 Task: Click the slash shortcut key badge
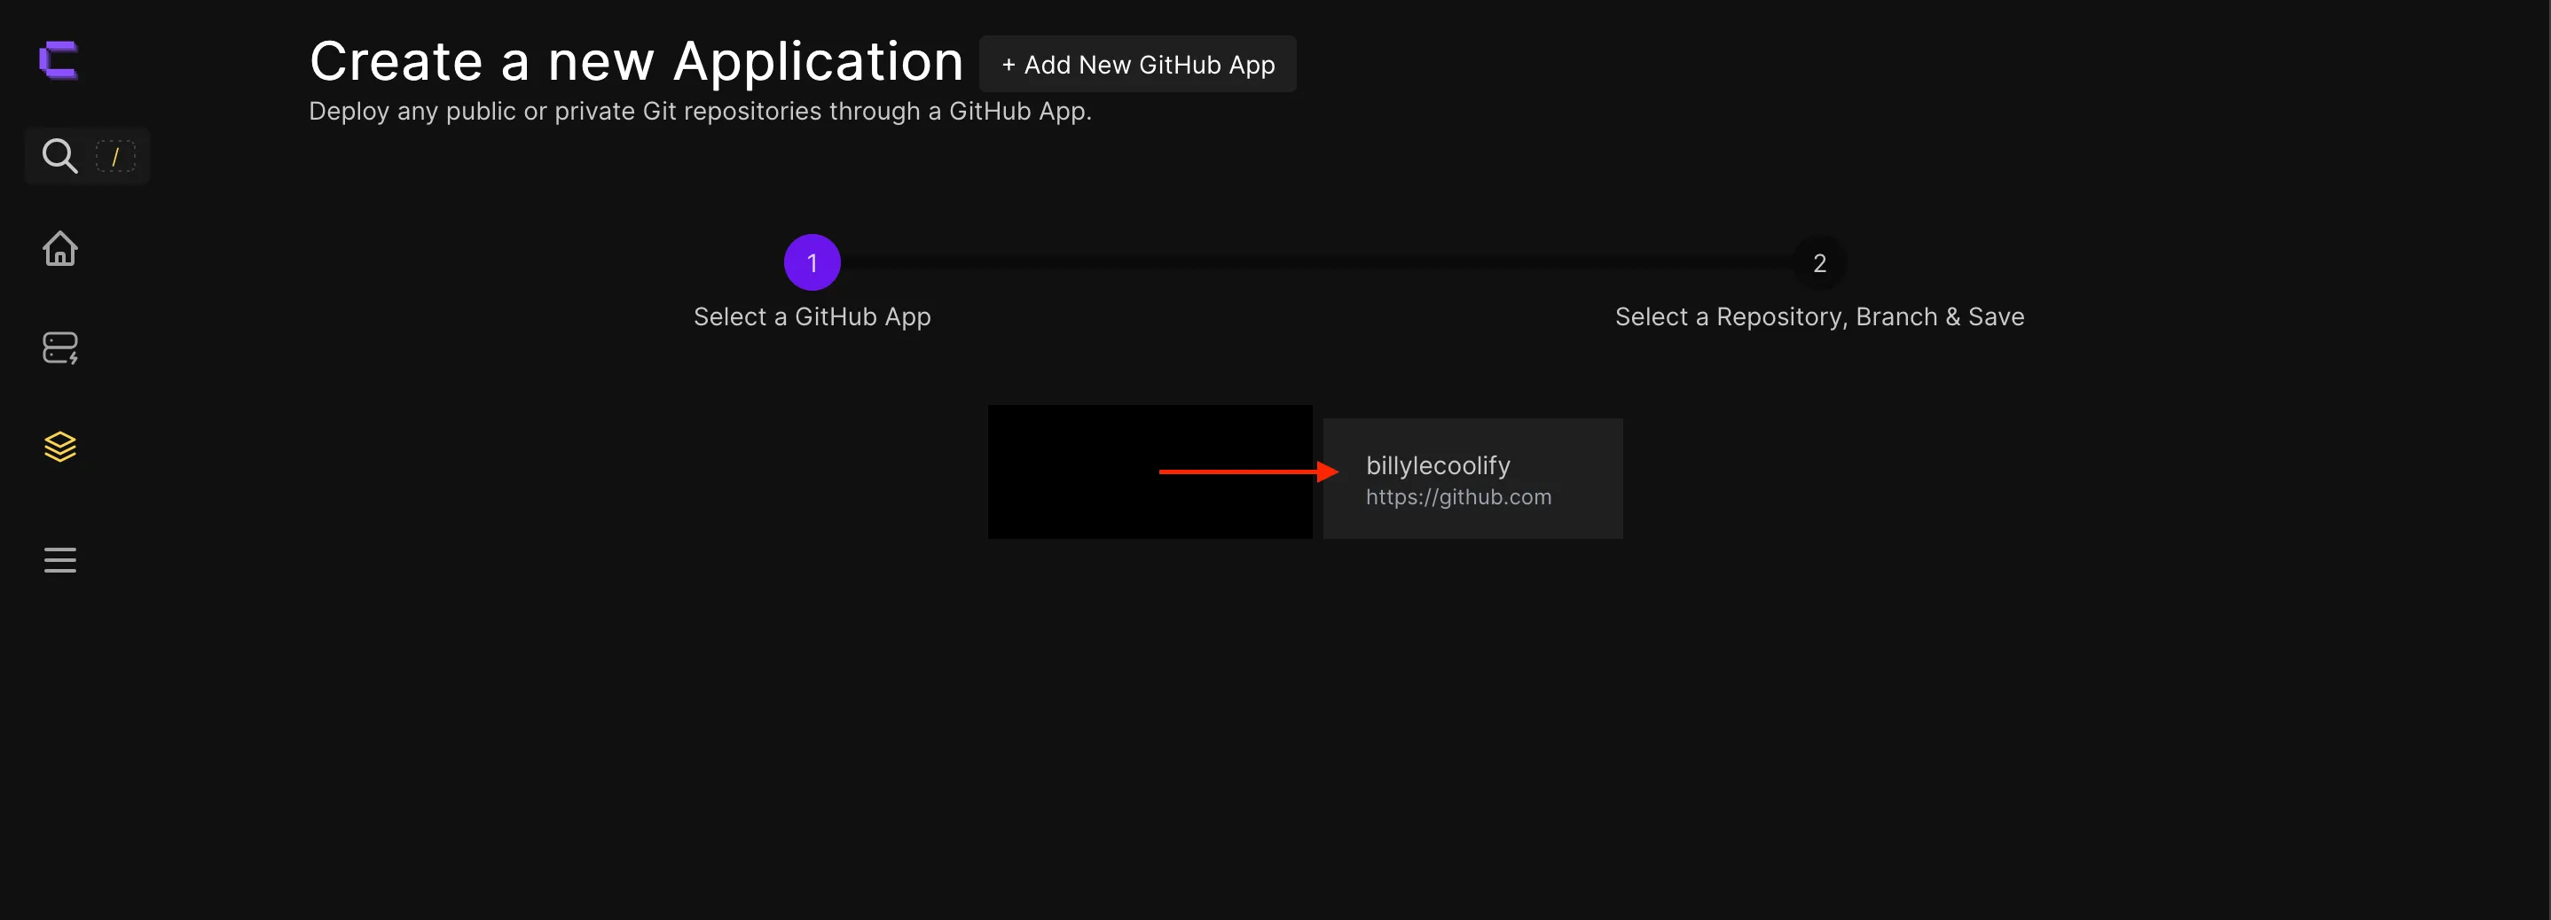115,156
